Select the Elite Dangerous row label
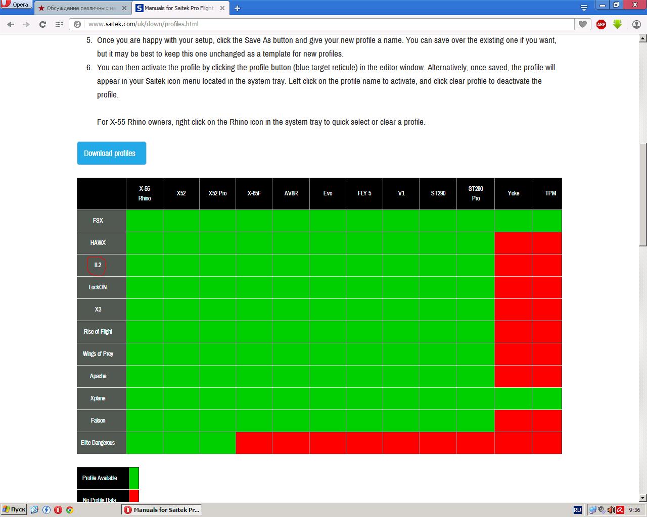The image size is (647, 517). 101,443
